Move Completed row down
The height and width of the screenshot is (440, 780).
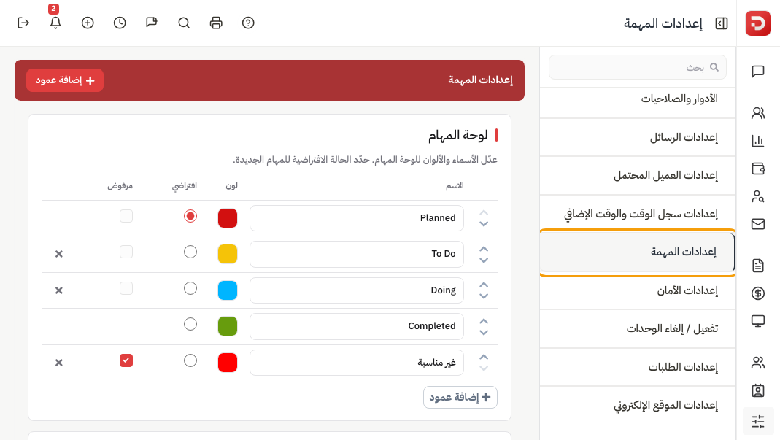click(x=484, y=333)
